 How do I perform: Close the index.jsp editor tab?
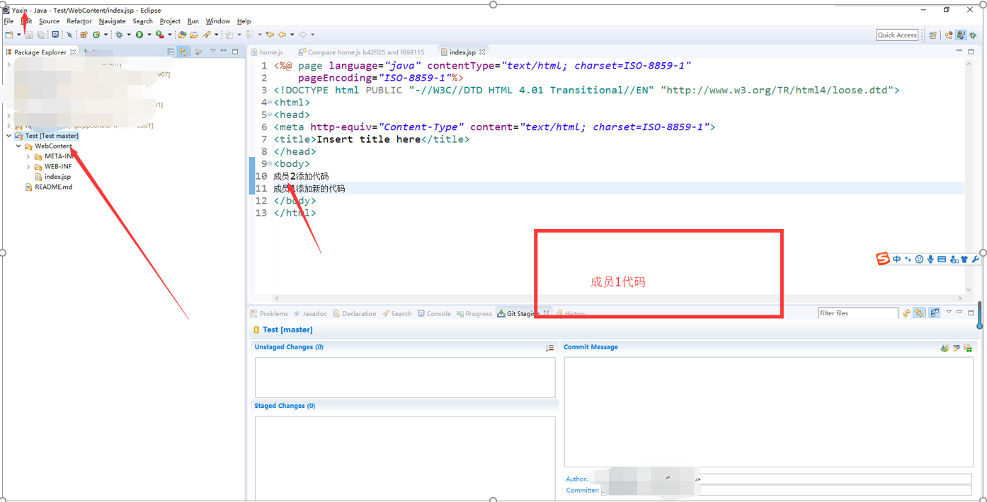coord(482,52)
